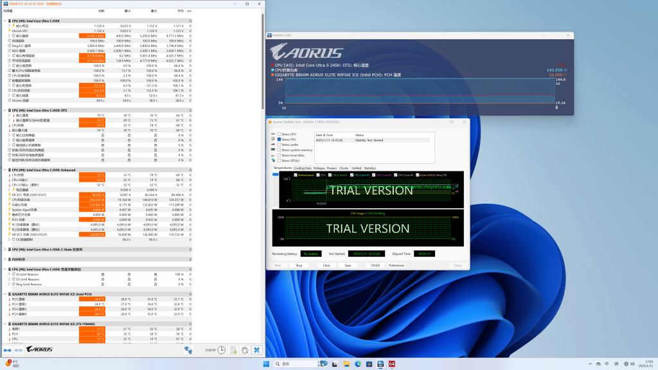Collapse the Intel Core Ultra 5 245K: Enhanced group
The width and height of the screenshot is (658, 370).
(x=4, y=170)
